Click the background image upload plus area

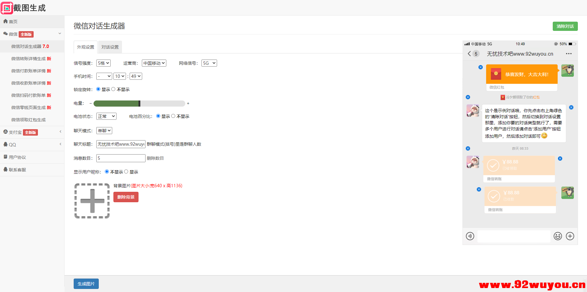[x=92, y=201]
